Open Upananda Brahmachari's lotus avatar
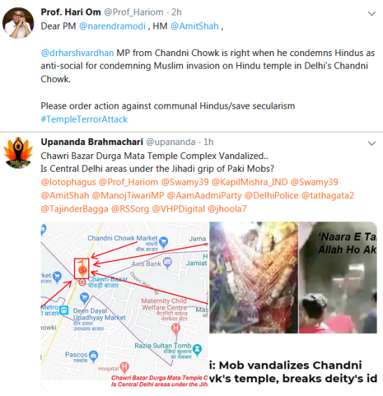 click(x=18, y=153)
